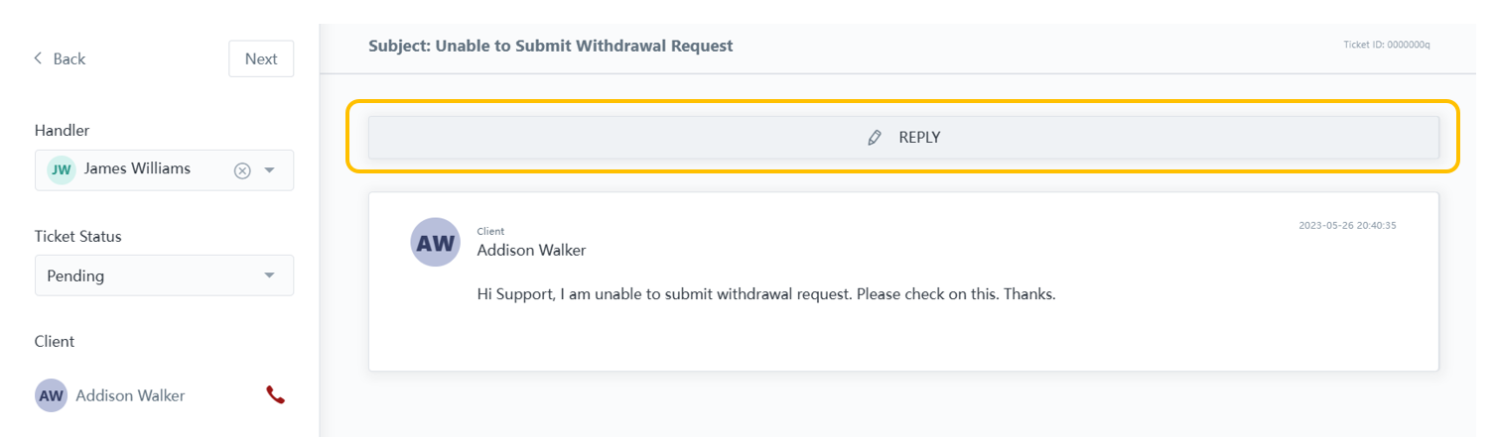Click the ticket subject heading
The height and width of the screenshot is (438, 1495).
click(550, 46)
